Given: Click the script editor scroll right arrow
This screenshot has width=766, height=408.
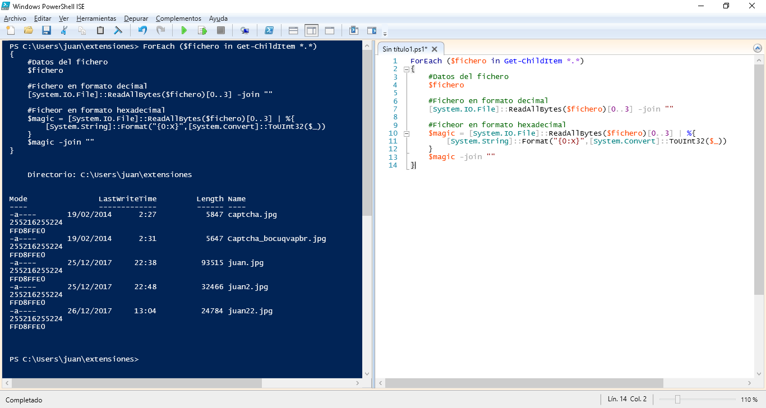Looking at the screenshot, I should (749, 383).
